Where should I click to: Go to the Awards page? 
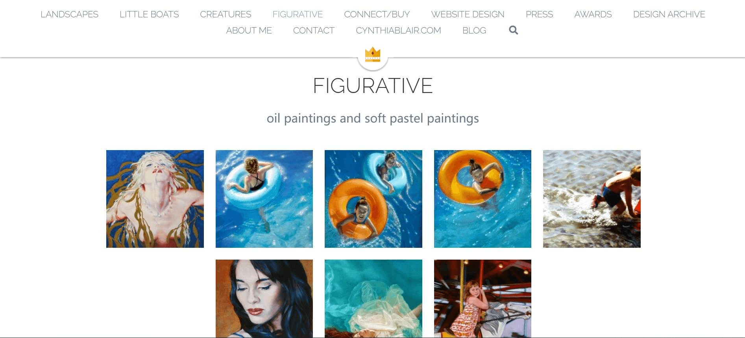[593, 14]
